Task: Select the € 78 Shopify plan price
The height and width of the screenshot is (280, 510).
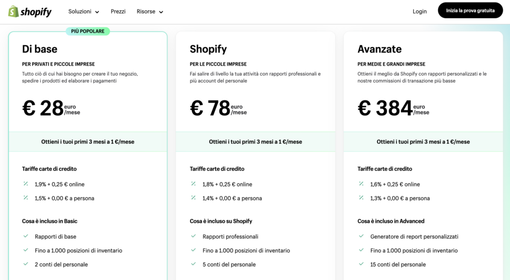Action: pos(210,108)
